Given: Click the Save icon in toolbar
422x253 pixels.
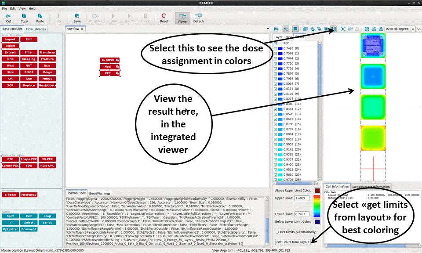Looking at the screenshot, I should [x=77, y=18].
